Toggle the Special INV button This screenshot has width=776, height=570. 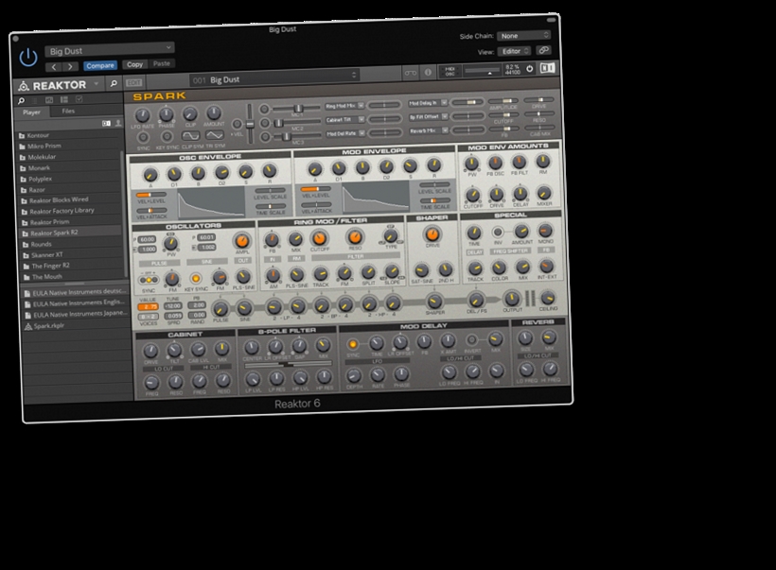point(498,232)
